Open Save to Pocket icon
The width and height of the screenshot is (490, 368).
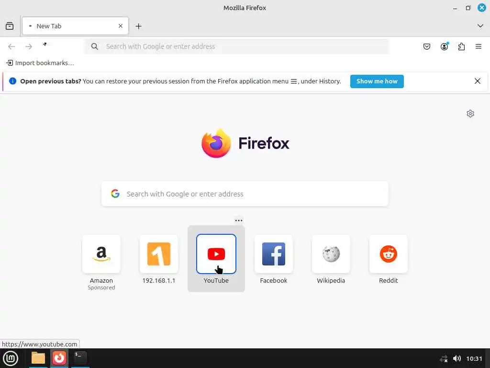pyautogui.click(x=426, y=46)
